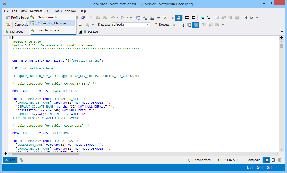287x173 pixels.
Task: Click the toggle bookmark icon
Action: coord(217,18)
